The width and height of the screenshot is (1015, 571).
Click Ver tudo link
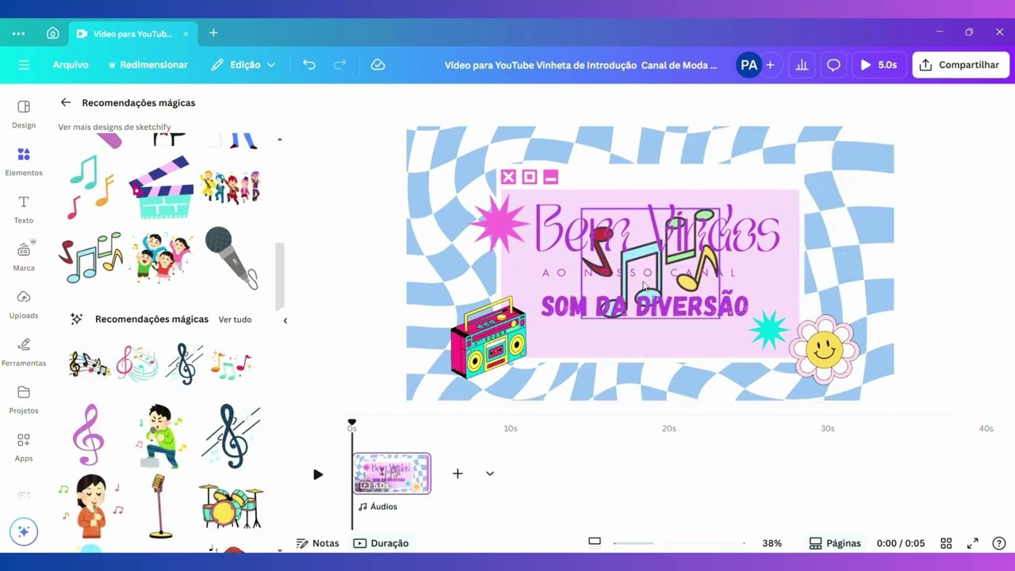pos(235,320)
